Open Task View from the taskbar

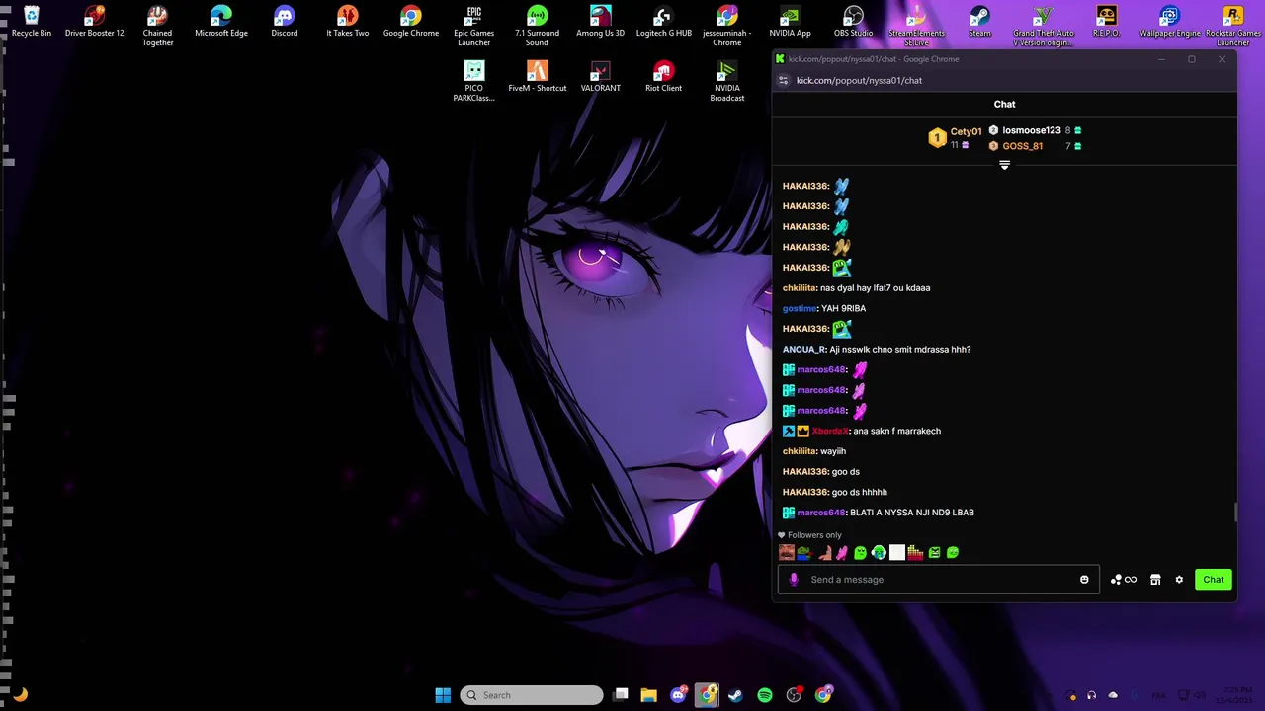pos(621,695)
